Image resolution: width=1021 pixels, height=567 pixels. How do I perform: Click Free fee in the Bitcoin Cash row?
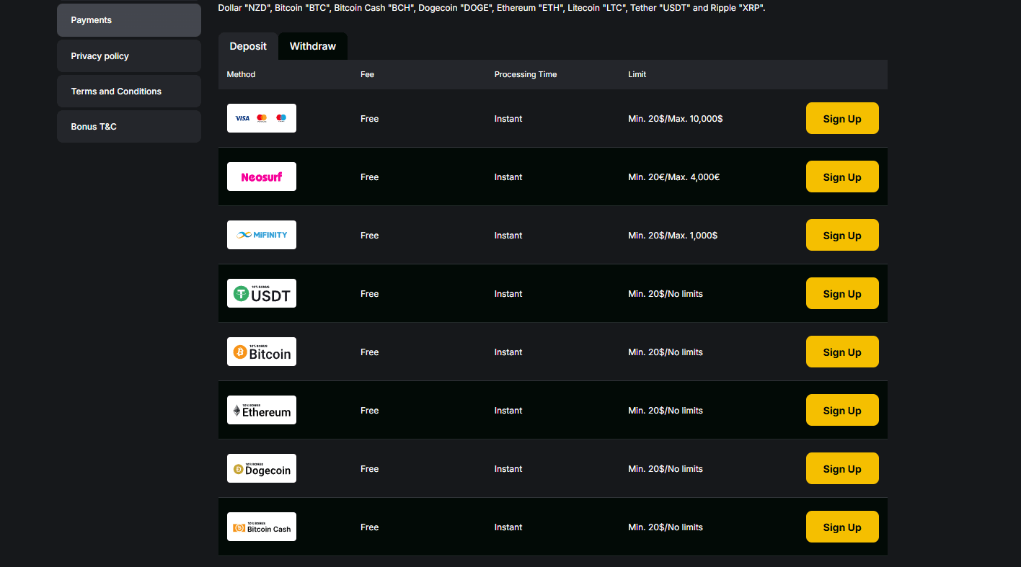pos(369,527)
